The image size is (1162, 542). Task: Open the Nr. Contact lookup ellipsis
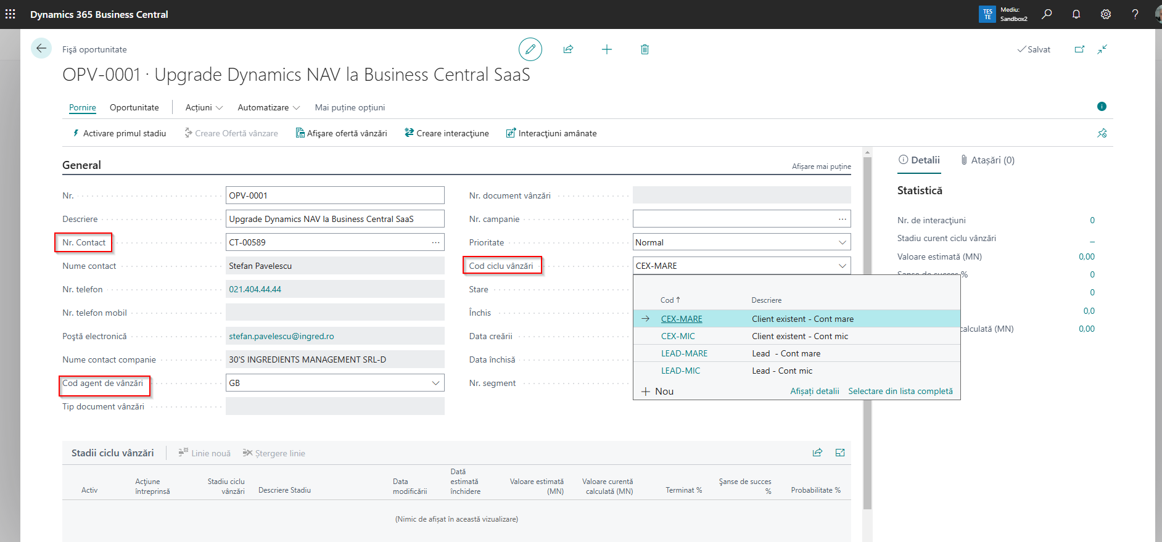(x=435, y=242)
